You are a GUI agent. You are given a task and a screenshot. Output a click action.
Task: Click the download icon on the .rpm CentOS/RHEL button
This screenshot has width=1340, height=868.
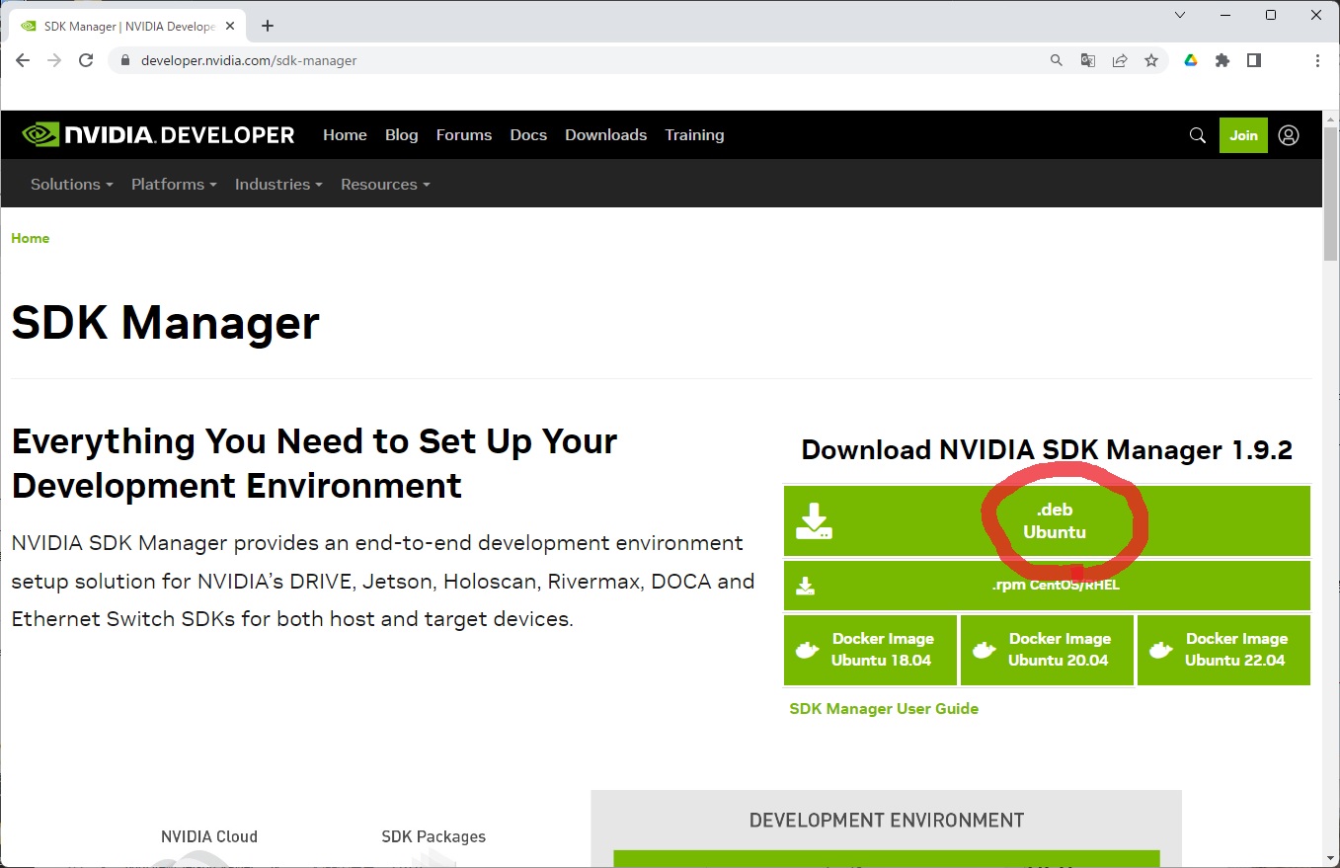click(806, 585)
